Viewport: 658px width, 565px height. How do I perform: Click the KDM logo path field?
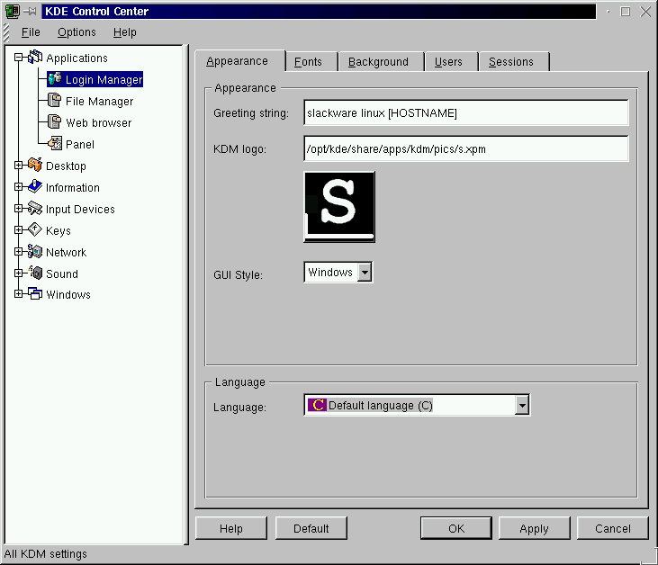point(465,148)
